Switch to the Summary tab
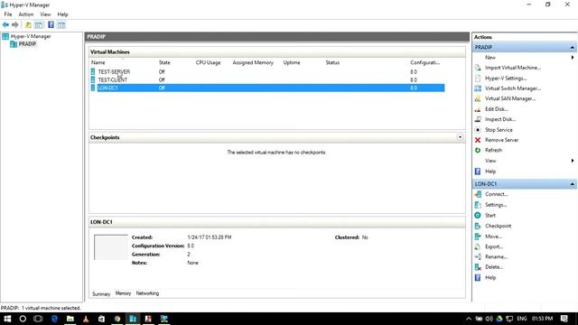 pos(101,294)
